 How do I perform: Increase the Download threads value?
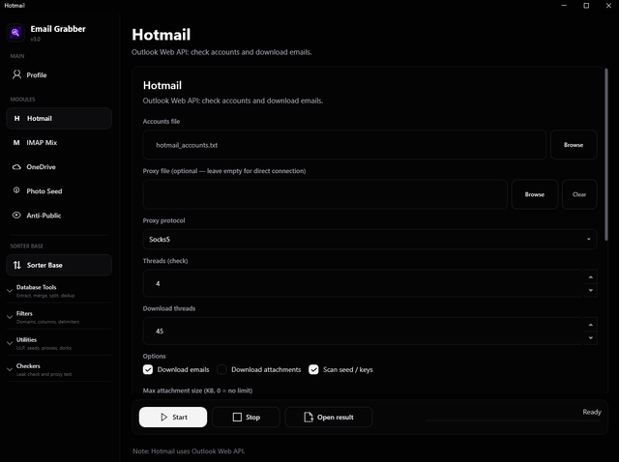591,325
